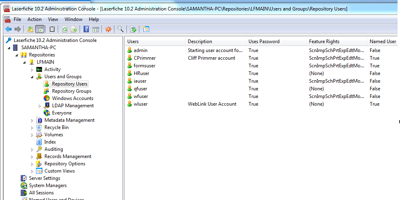Select Repository Users in the tree
Screen dimensions: 400x200
(x=69, y=84)
